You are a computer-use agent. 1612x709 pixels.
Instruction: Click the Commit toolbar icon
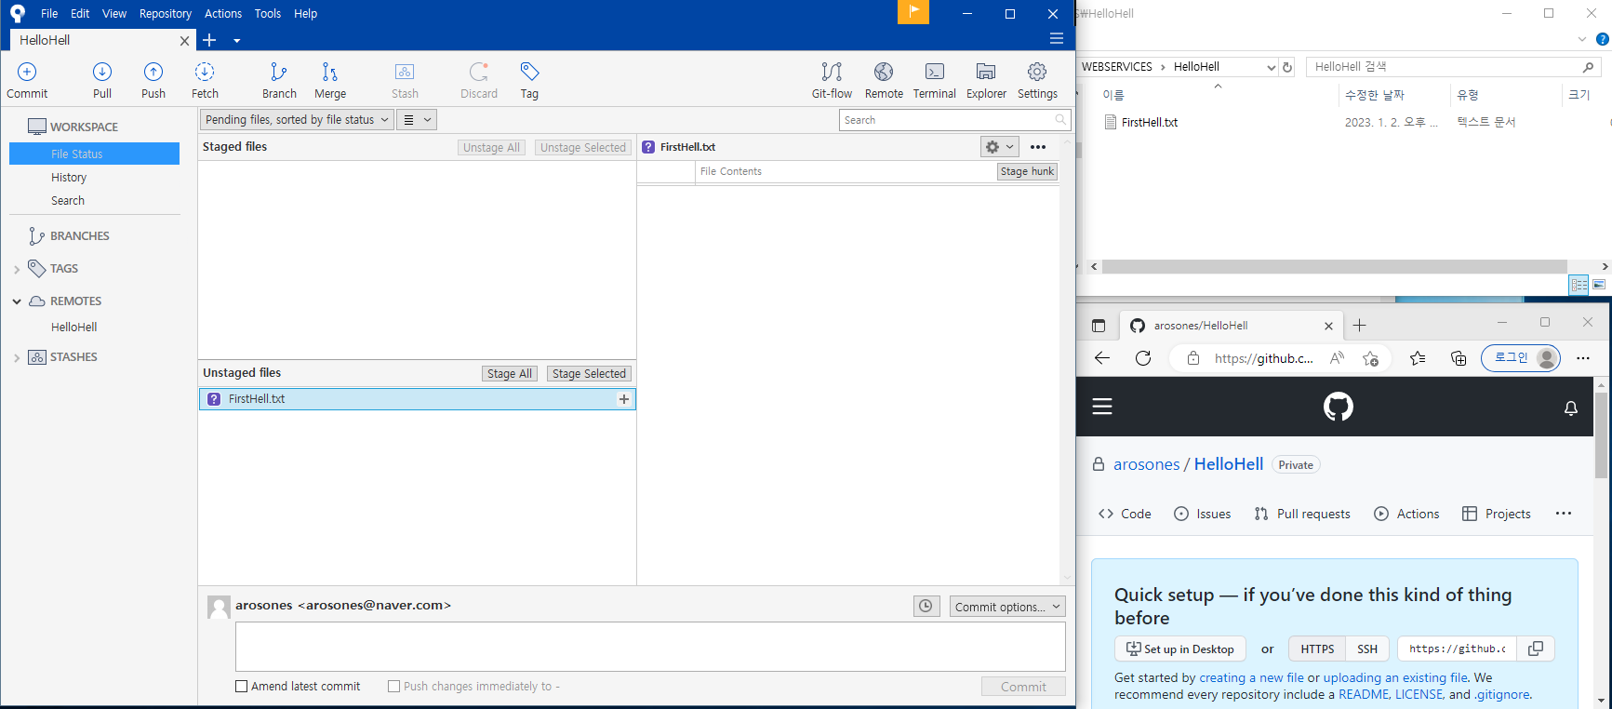pos(27,80)
